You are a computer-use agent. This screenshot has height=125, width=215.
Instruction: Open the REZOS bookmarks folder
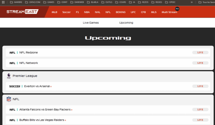click(x=143, y=2)
